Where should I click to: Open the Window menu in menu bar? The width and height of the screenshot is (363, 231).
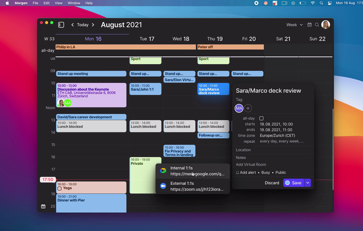click(74, 3)
